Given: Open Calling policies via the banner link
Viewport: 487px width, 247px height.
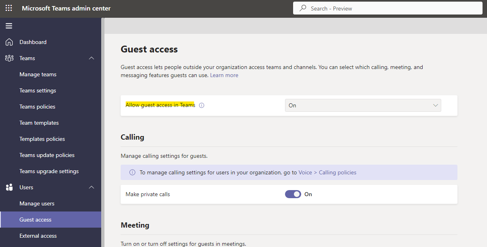Looking at the screenshot, I should [x=337, y=172].
